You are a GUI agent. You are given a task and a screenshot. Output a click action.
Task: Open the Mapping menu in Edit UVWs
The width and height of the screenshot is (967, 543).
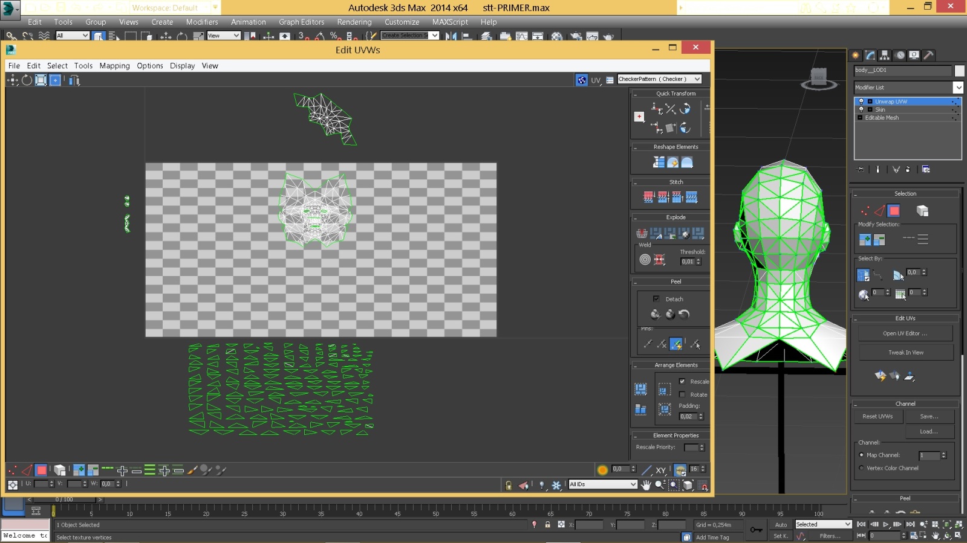pyautogui.click(x=114, y=65)
